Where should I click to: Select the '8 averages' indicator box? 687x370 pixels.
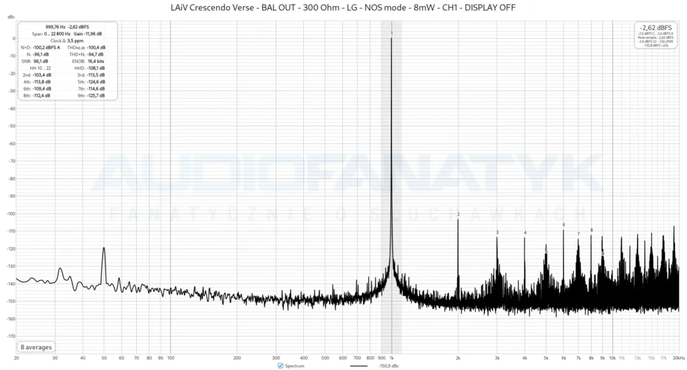pyautogui.click(x=36, y=347)
